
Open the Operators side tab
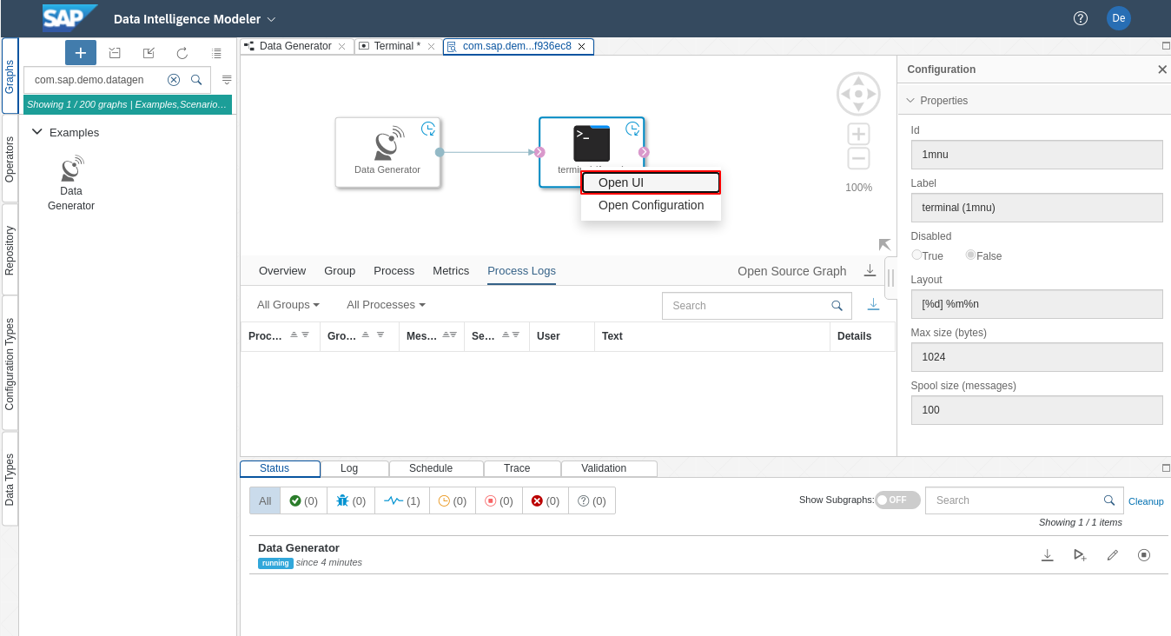10,159
